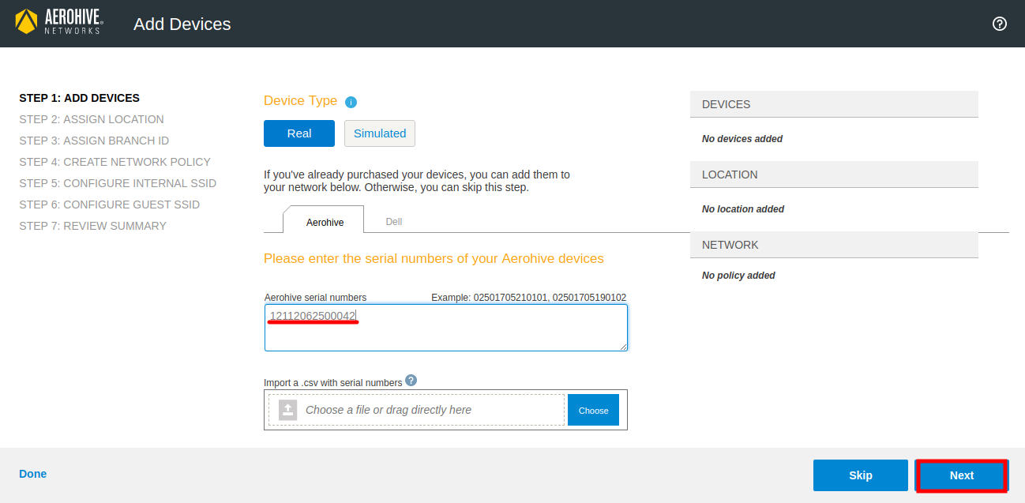1025x503 pixels.
Task: Switch to the Aerohive tab
Action: tap(325, 222)
